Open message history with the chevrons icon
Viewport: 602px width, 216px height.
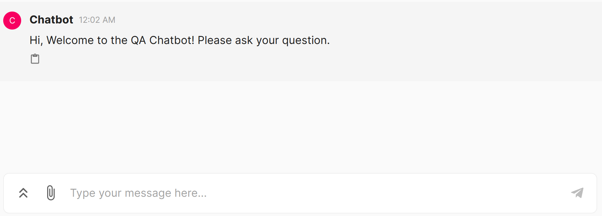tap(23, 193)
